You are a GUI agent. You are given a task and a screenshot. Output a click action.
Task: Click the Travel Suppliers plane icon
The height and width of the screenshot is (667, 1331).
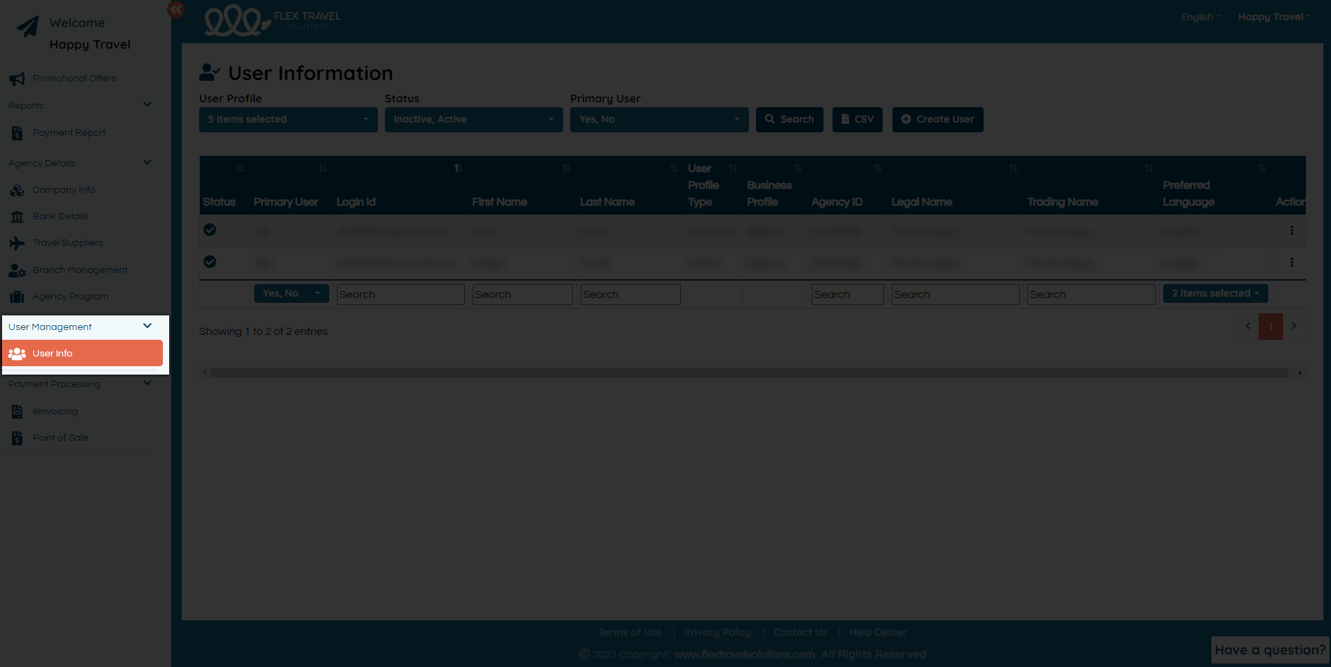pyautogui.click(x=17, y=242)
